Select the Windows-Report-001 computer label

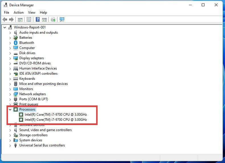tap(30, 27)
